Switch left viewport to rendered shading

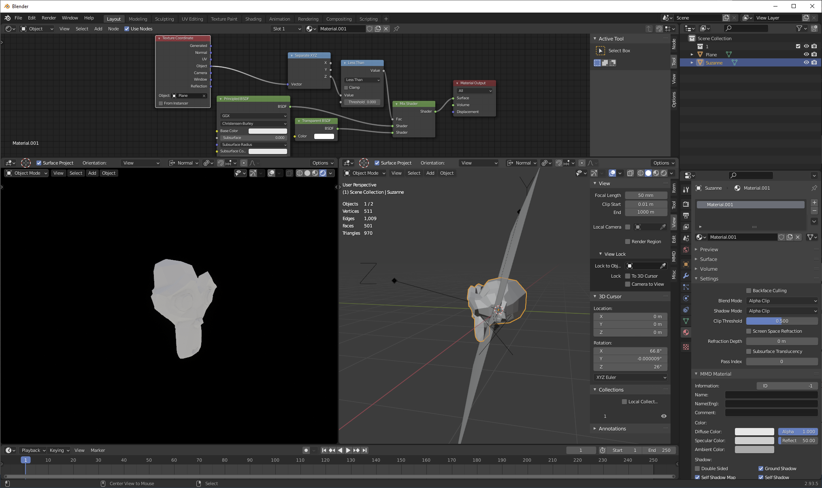[323, 173]
